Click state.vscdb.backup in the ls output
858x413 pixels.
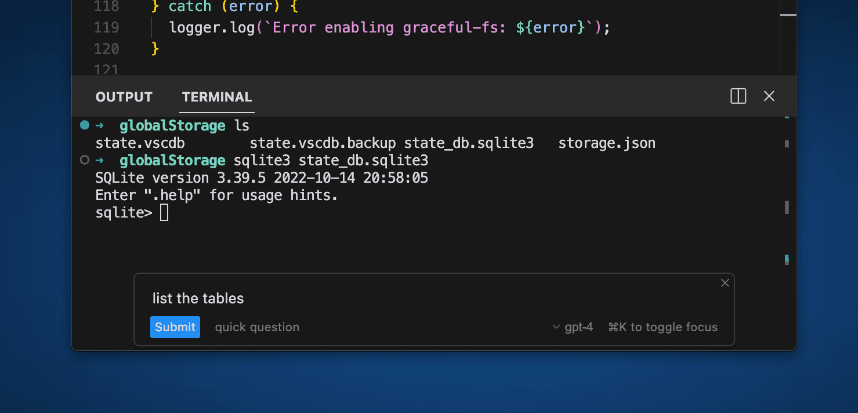(x=323, y=143)
